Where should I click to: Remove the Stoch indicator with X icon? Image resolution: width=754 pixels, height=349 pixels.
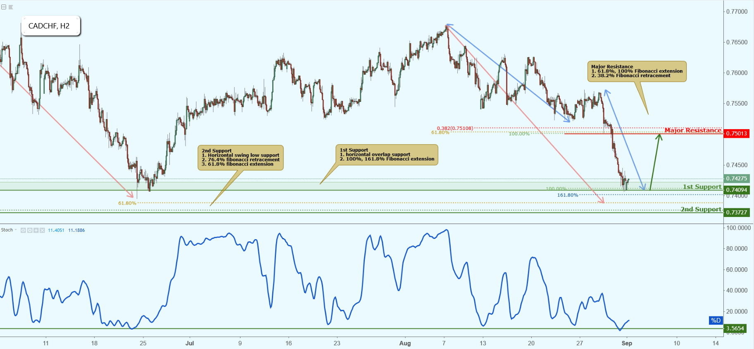pyautogui.click(x=42, y=230)
